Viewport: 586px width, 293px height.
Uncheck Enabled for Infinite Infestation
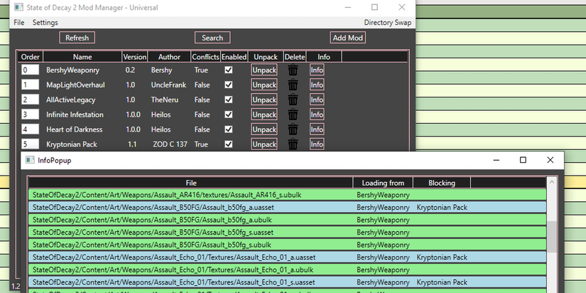[x=229, y=114]
